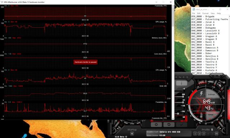Select profile slot 3
This screenshot has height=138, width=230.
click(204, 133)
